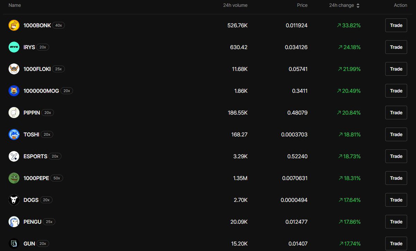Select the 1000BONK pair name

pyautogui.click(x=37, y=25)
